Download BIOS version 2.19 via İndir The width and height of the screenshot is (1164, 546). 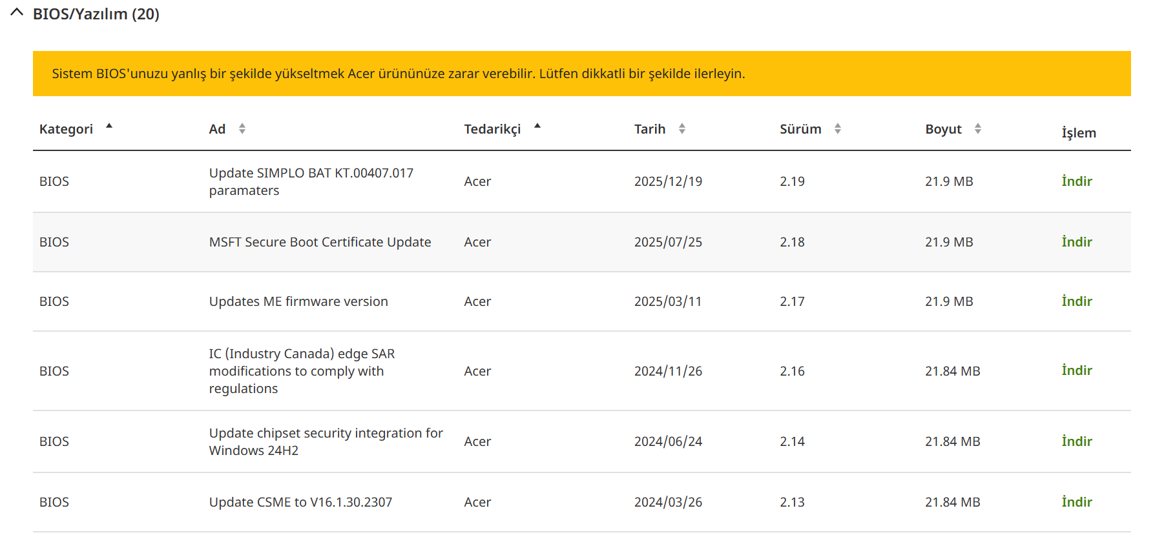[x=1077, y=181]
